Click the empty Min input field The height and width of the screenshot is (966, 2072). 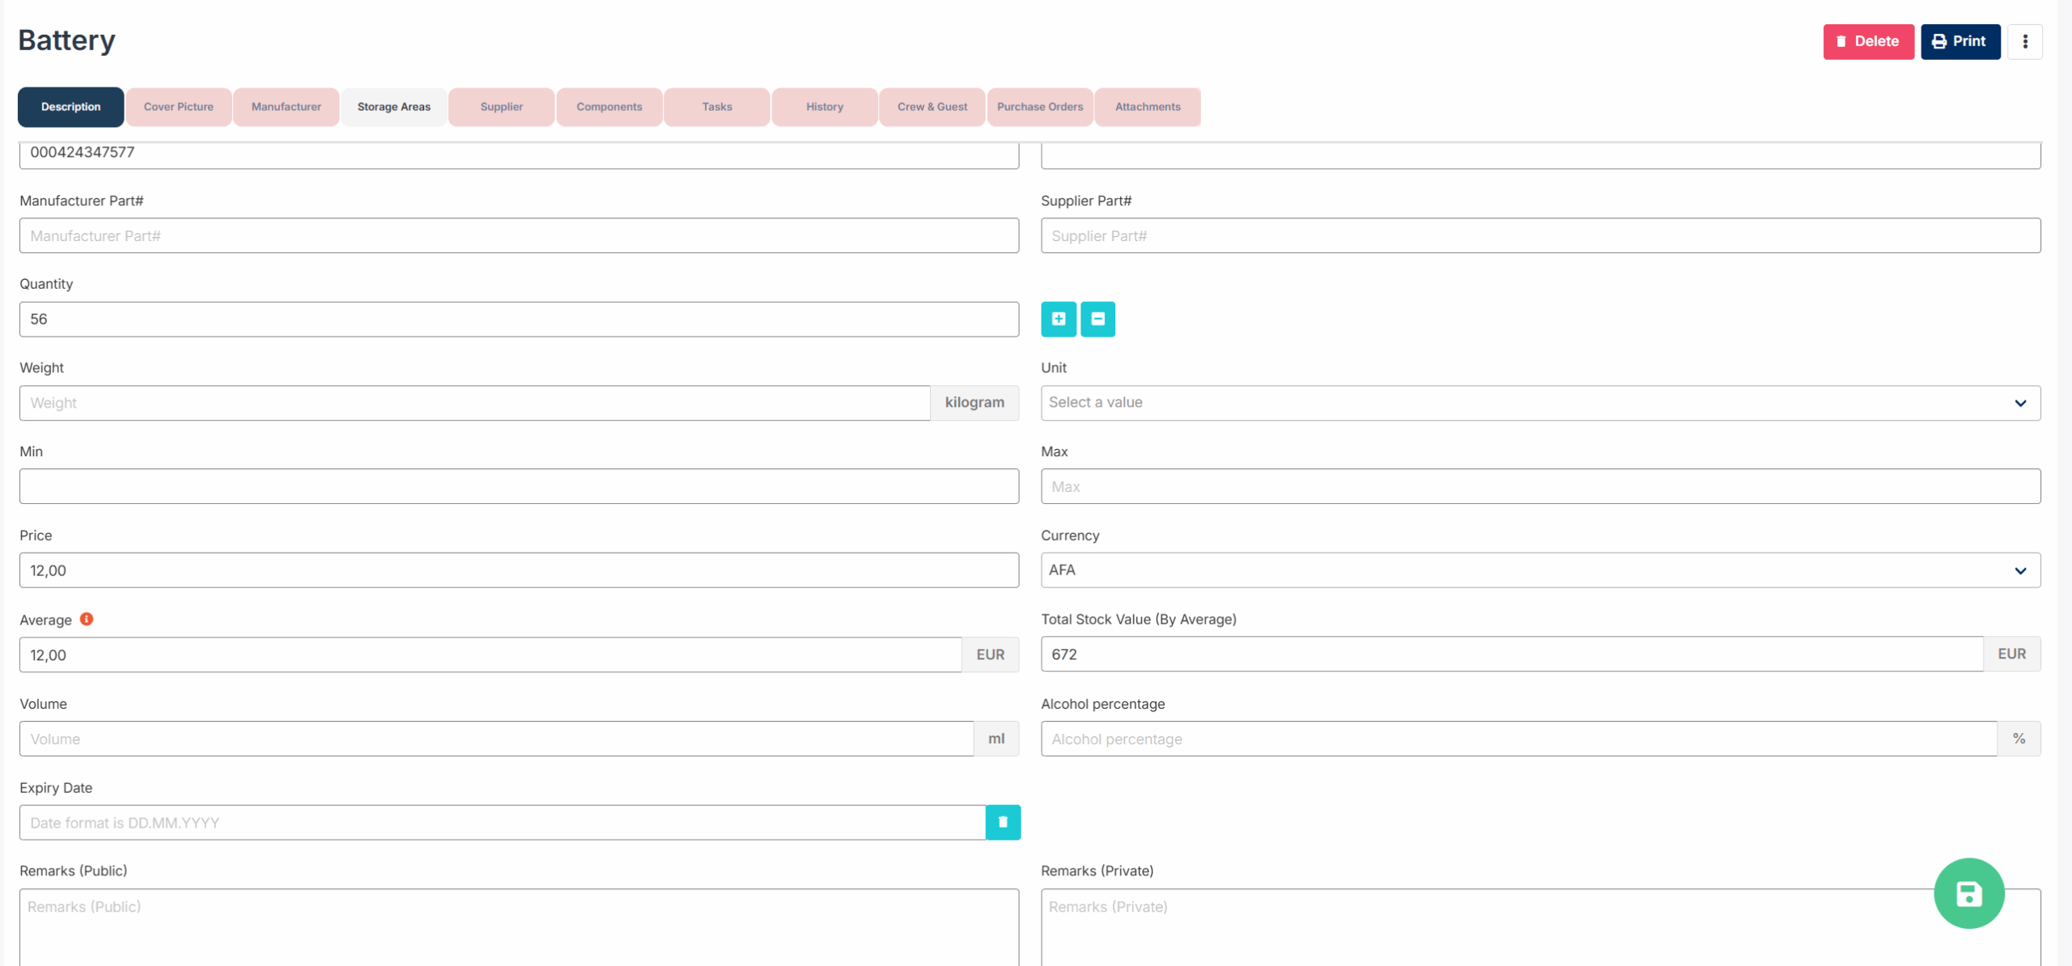519,486
